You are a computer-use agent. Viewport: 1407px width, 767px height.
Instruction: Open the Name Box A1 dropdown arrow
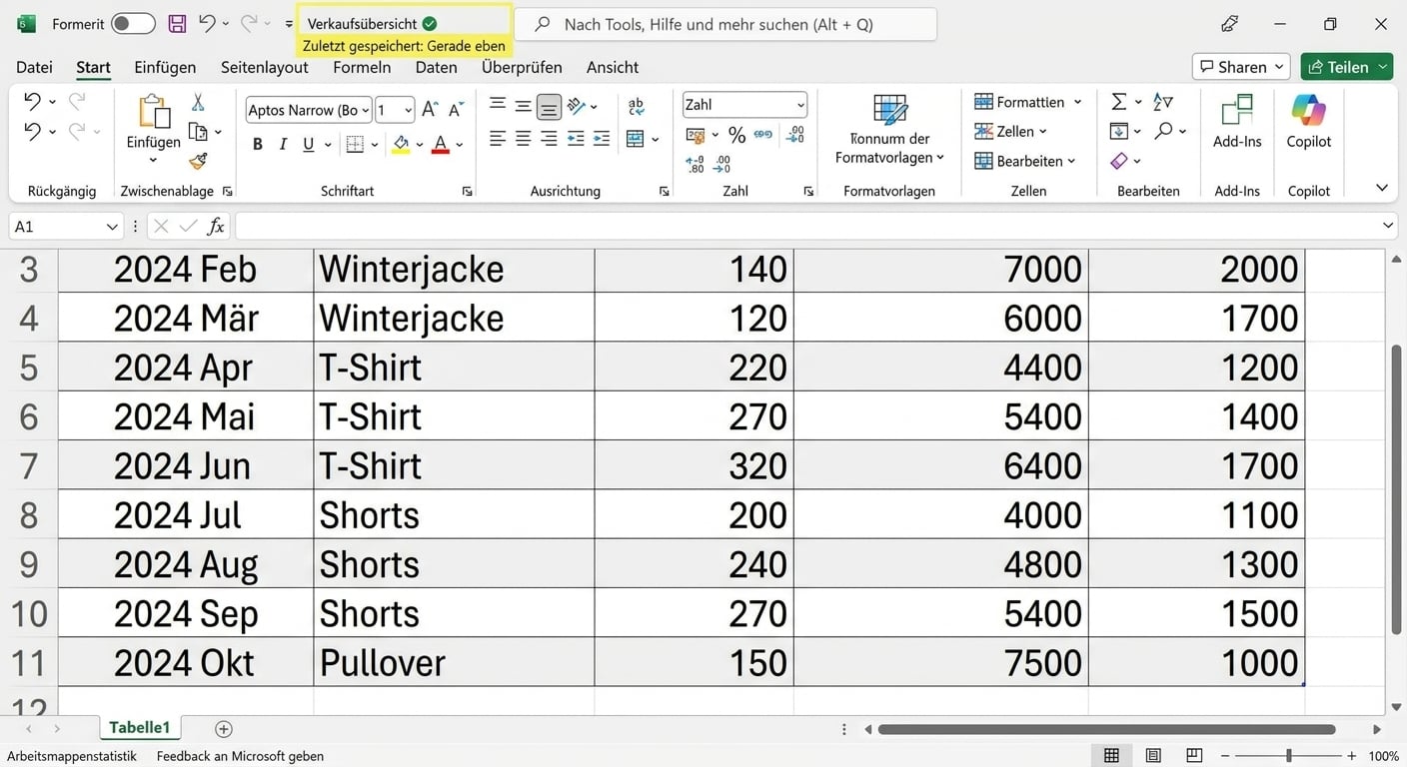112,227
